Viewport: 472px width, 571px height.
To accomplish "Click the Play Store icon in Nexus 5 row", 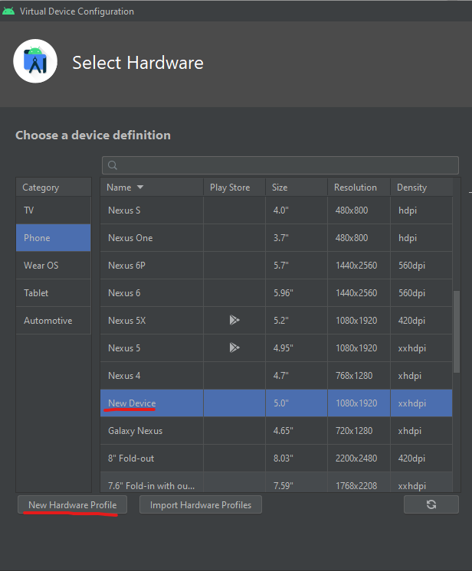I will point(234,347).
